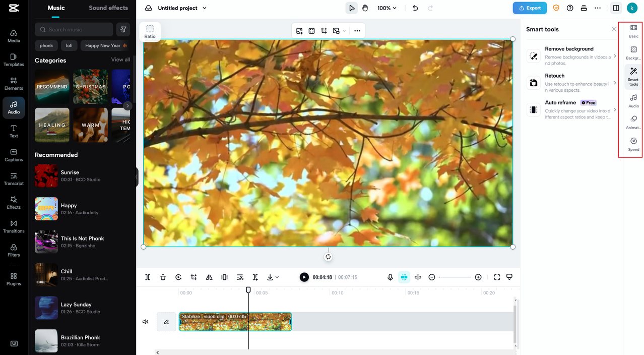
Task: Select the phonk music tag
Action: point(46,45)
